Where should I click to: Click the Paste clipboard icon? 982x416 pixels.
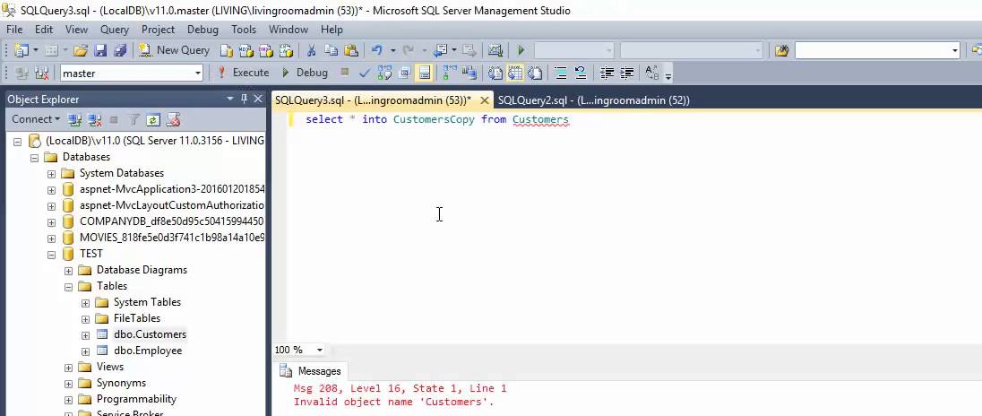click(x=350, y=50)
